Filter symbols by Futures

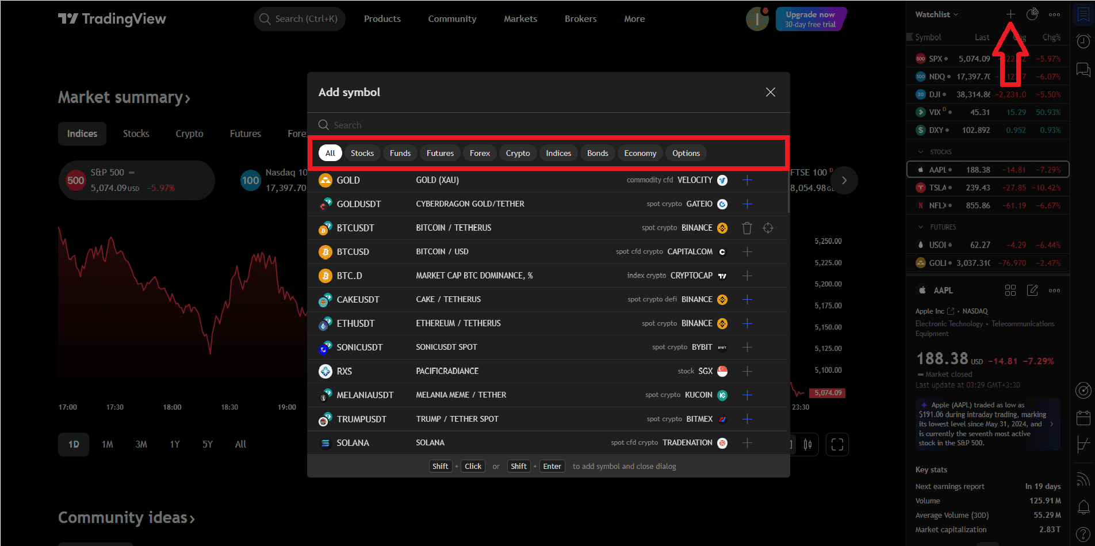pos(440,153)
